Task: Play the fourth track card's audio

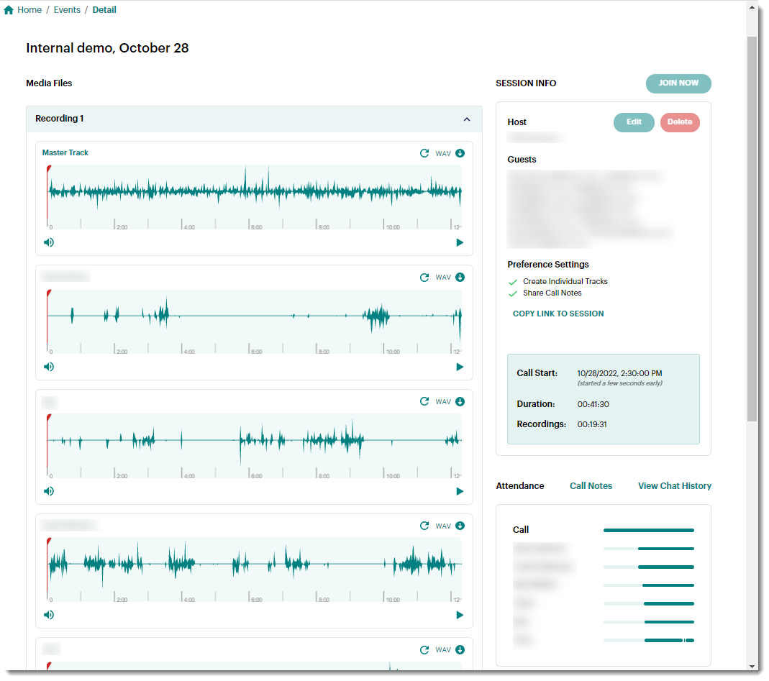Action: [x=460, y=616]
